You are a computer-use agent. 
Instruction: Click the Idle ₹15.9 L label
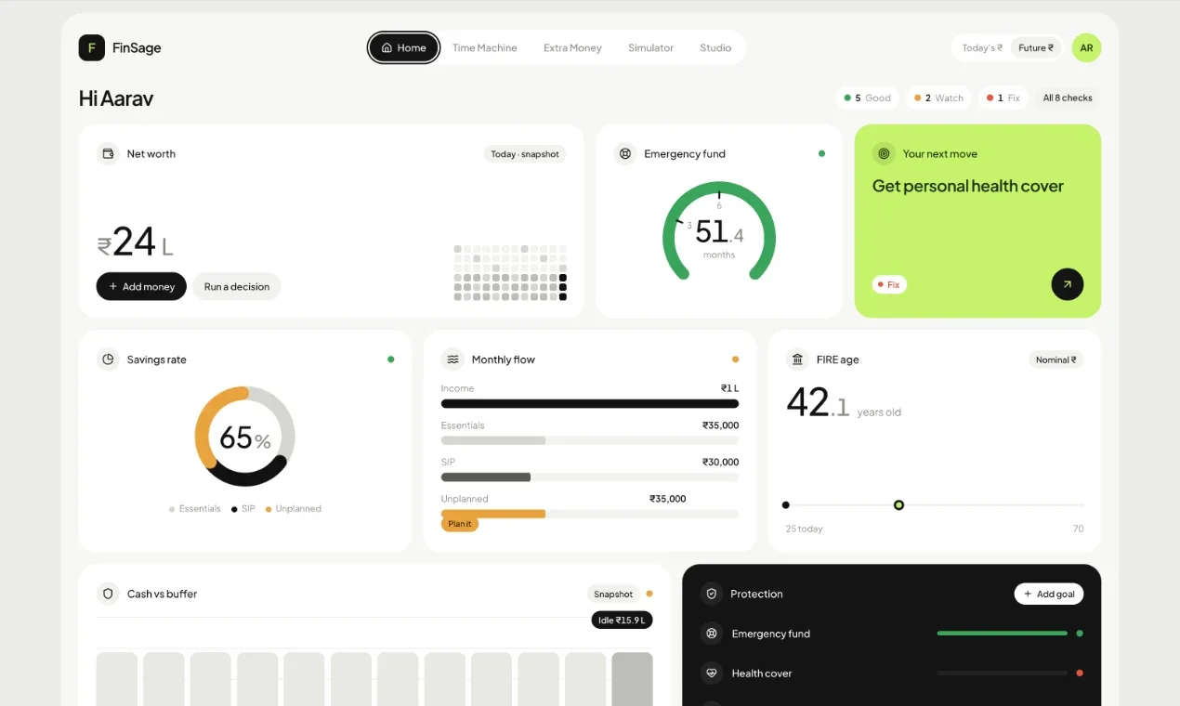(x=623, y=620)
